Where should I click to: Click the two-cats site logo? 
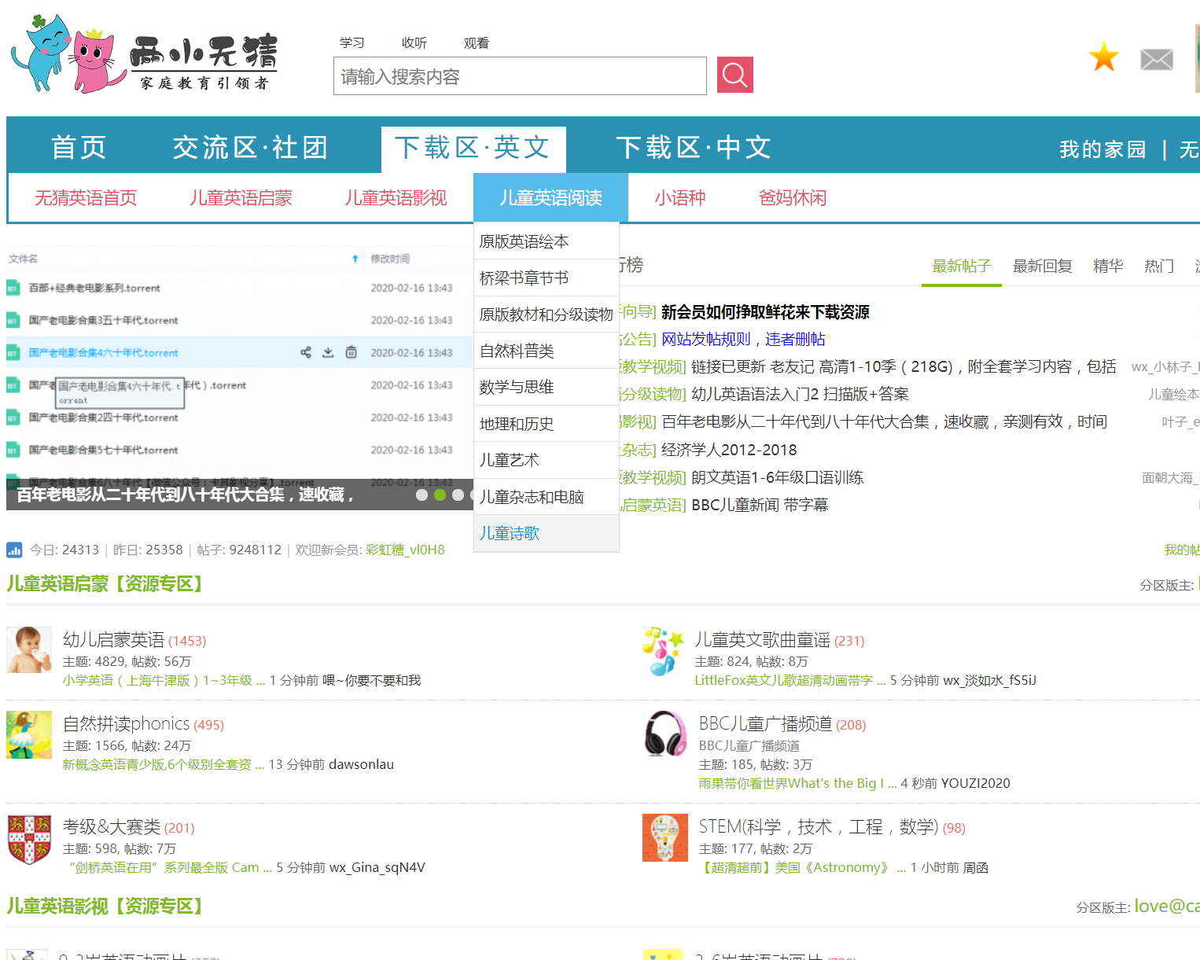pos(145,54)
